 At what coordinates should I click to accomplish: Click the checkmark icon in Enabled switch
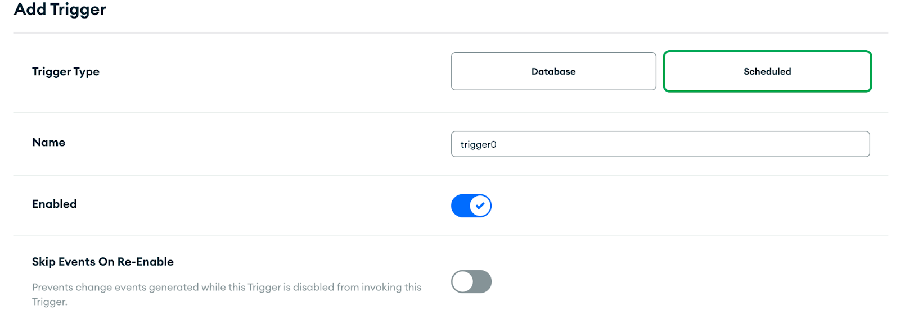point(480,206)
